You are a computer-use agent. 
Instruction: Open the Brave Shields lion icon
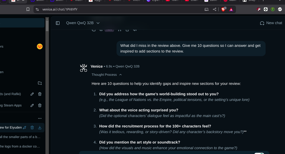[223, 9]
